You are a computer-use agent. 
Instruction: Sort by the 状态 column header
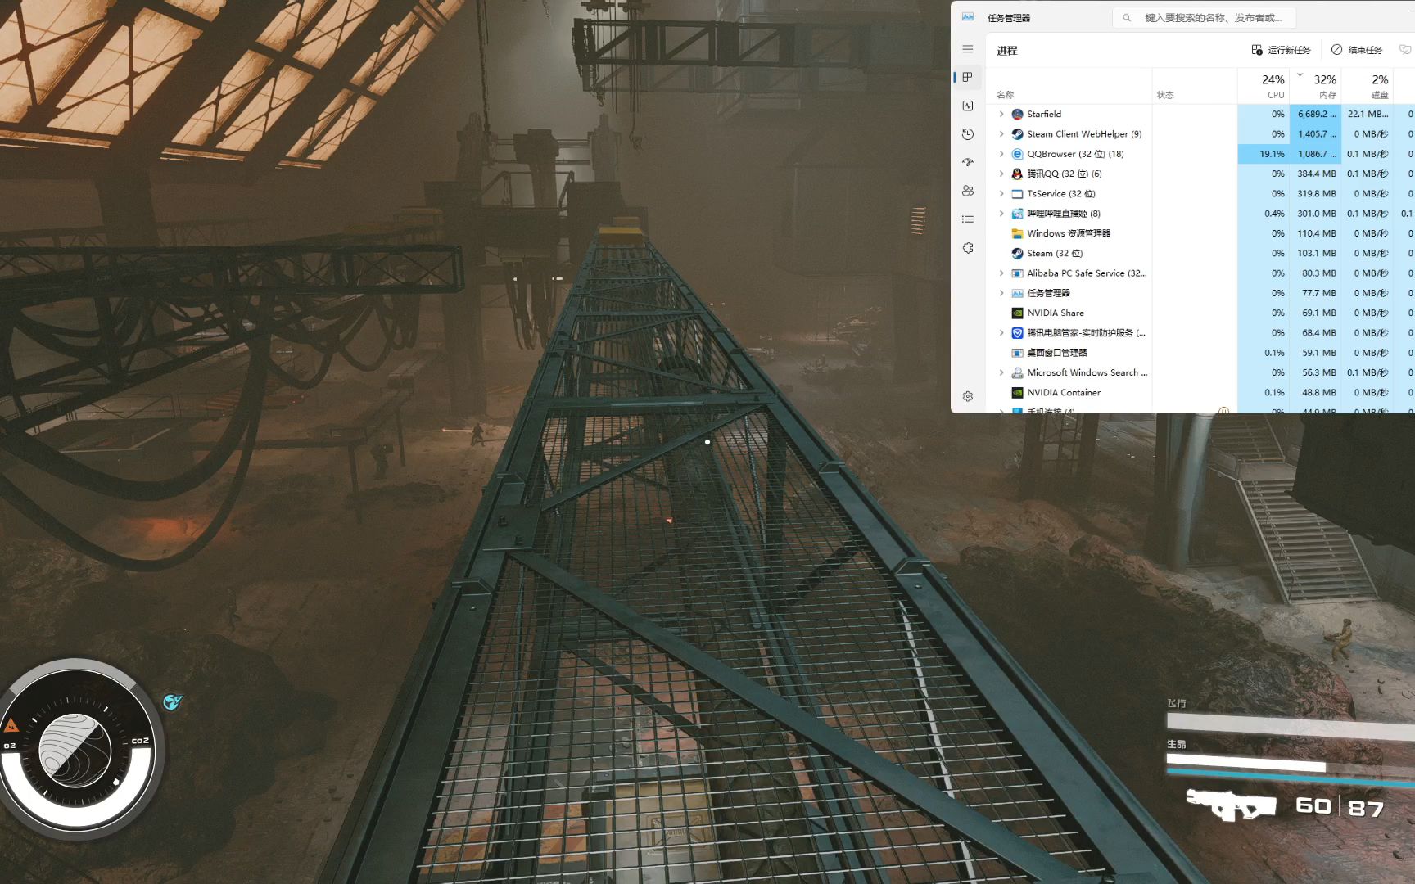(x=1165, y=95)
